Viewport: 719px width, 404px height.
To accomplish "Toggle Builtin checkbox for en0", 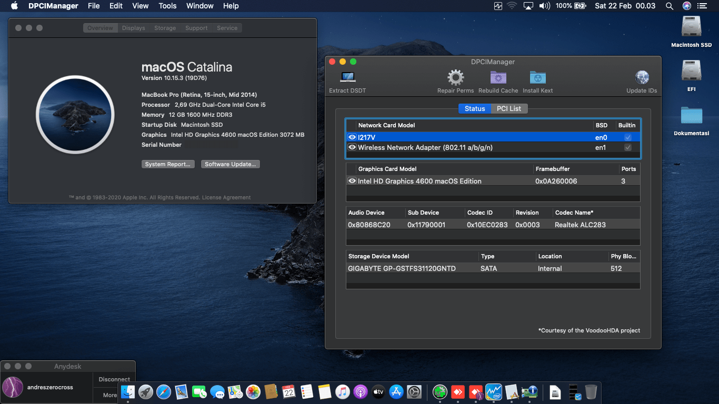I will click(x=627, y=137).
